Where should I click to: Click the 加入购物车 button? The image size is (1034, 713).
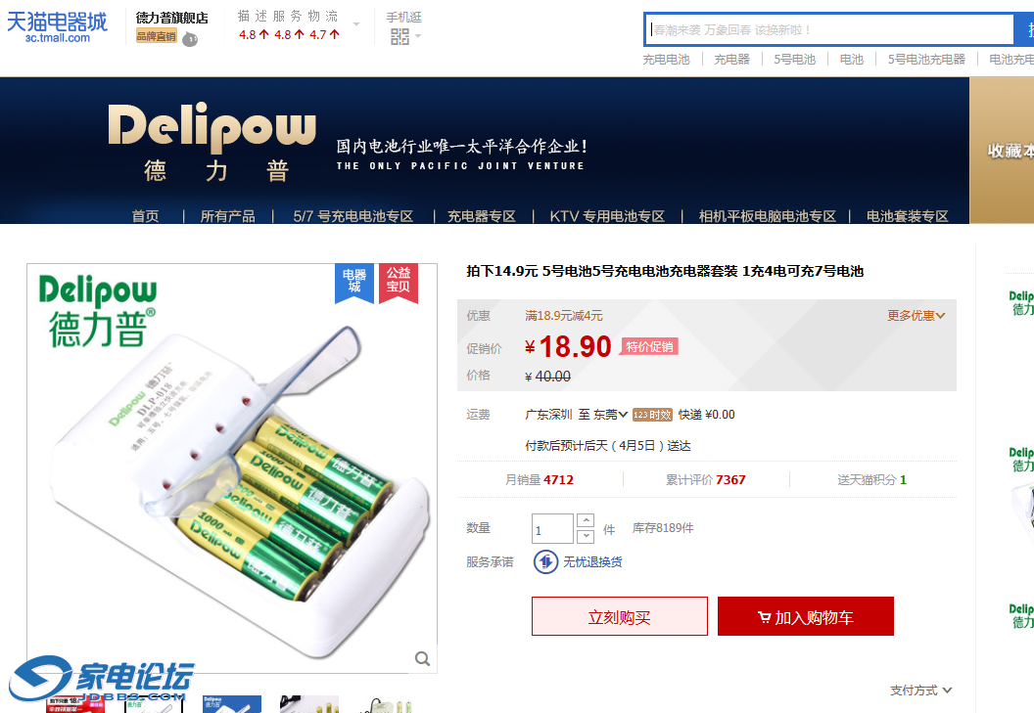point(806,617)
